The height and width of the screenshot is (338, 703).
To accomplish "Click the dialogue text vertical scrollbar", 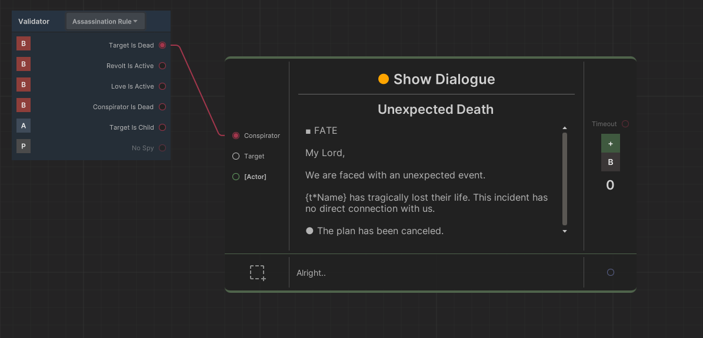I will 565,179.
